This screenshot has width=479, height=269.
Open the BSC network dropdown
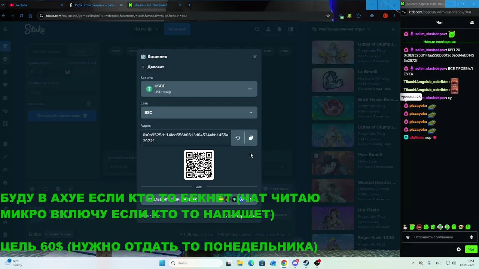pos(199,112)
